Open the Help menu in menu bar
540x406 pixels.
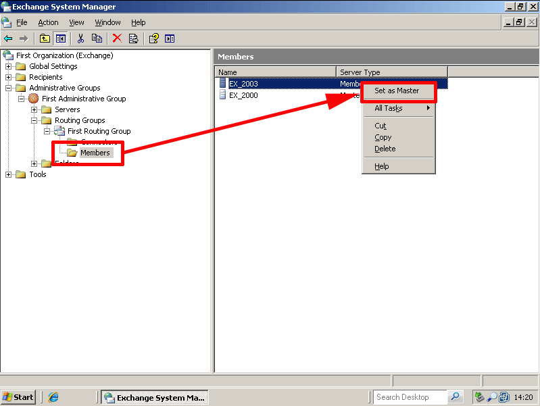[x=139, y=22]
